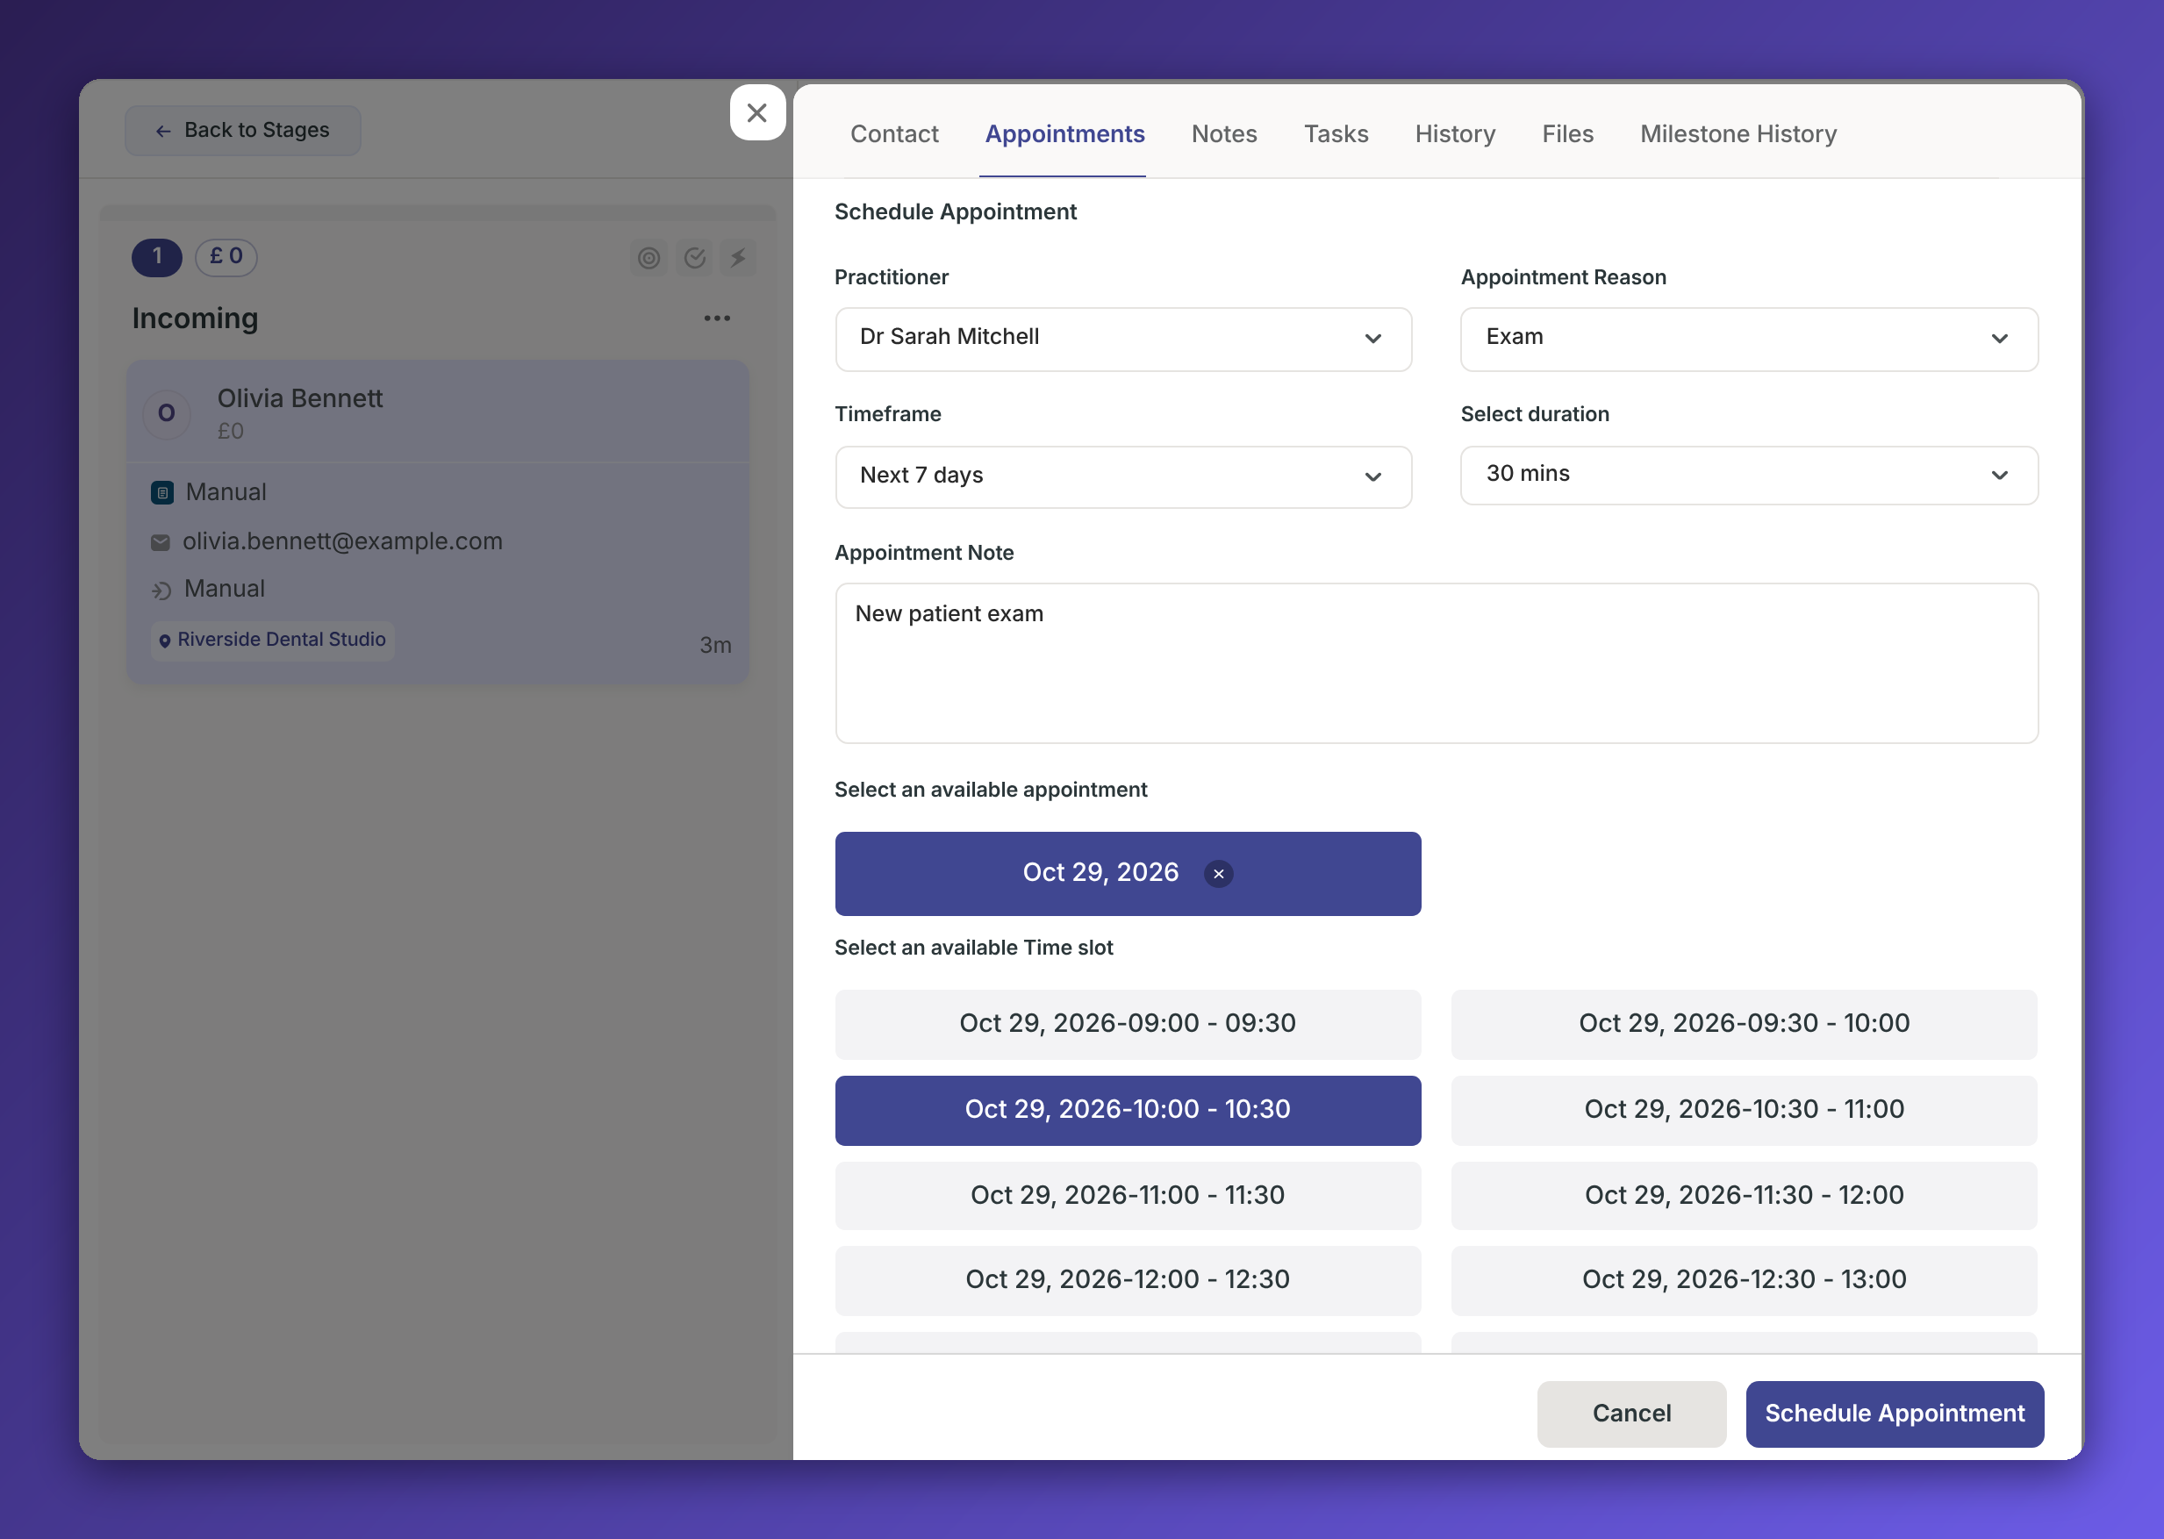View the History tab

pos(1455,133)
